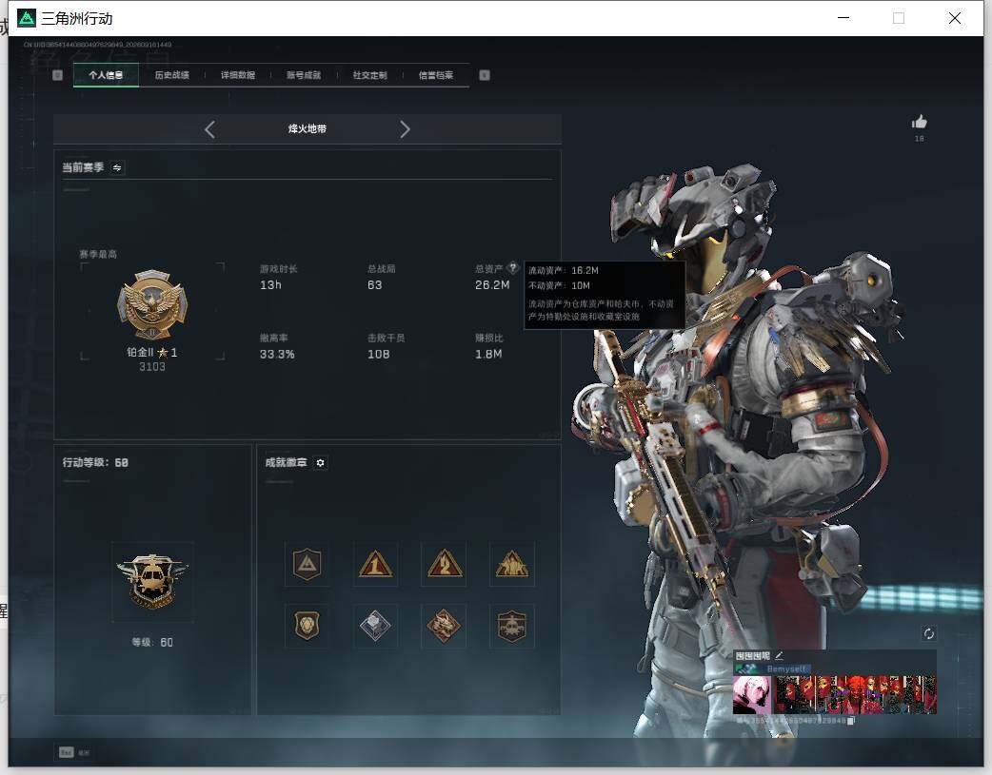Viewport: 992px width, 775px height.
Task: Select the fourth badge in the top row
Action: point(512,564)
